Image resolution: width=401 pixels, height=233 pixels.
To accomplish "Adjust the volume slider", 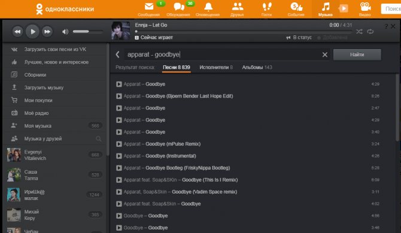I will [x=88, y=32].
